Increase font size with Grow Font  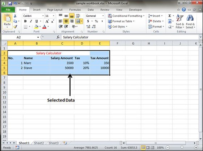[x=47, y=21]
